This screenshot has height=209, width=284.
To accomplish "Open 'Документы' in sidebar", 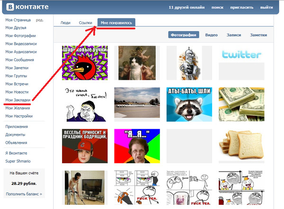I will (15, 135).
